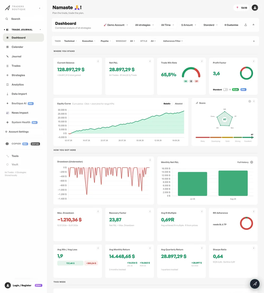Expand the Execution tags dropdown

coord(89,41)
